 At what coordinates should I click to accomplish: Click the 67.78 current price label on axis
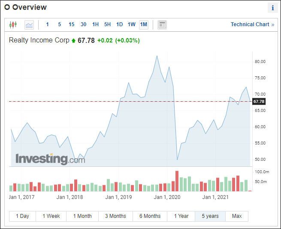pyautogui.click(x=259, y=102)
